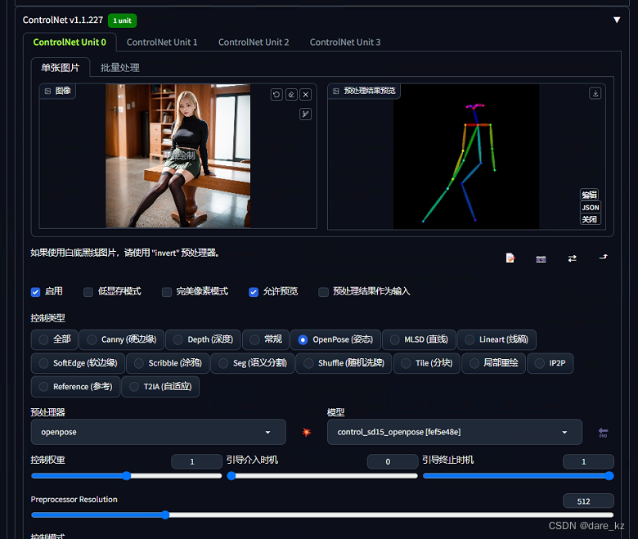Image resolution: width=638 pixels, height=539 pixels.
Task: Click the send dimensions arrow icon
Action: (x=603, y=257)
